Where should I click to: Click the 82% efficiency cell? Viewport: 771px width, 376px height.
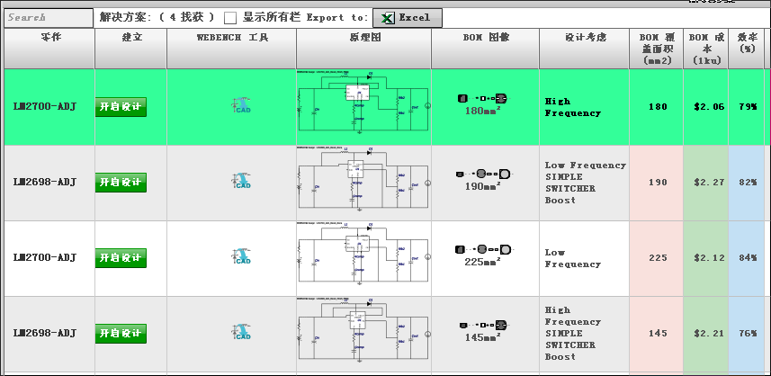tap(748, 183)
